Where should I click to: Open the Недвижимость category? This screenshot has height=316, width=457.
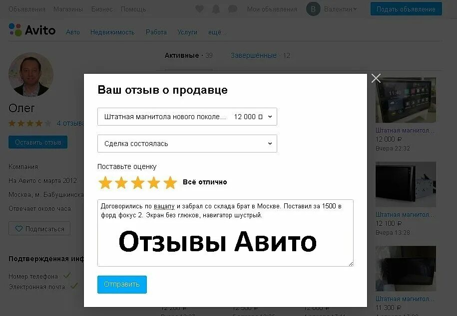point(112,32)
